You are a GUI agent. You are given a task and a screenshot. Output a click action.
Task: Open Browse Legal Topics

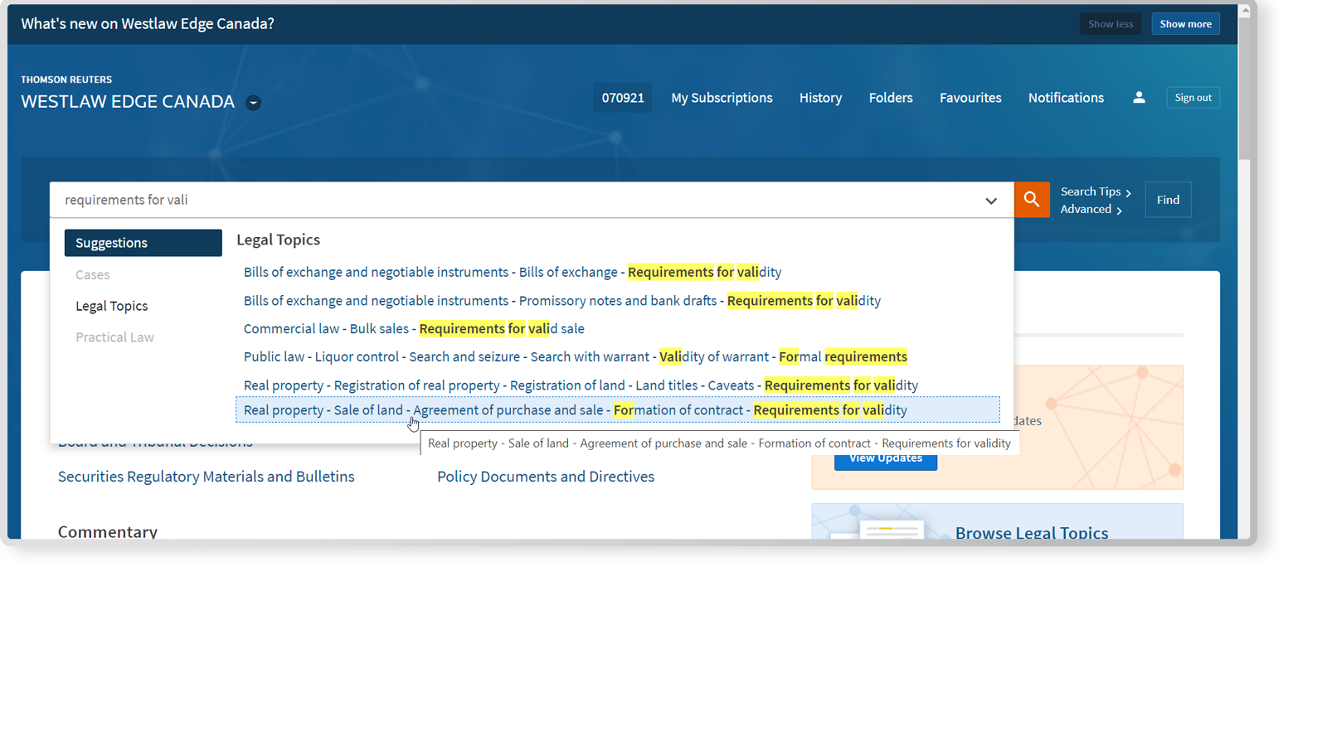[1032, 532]
